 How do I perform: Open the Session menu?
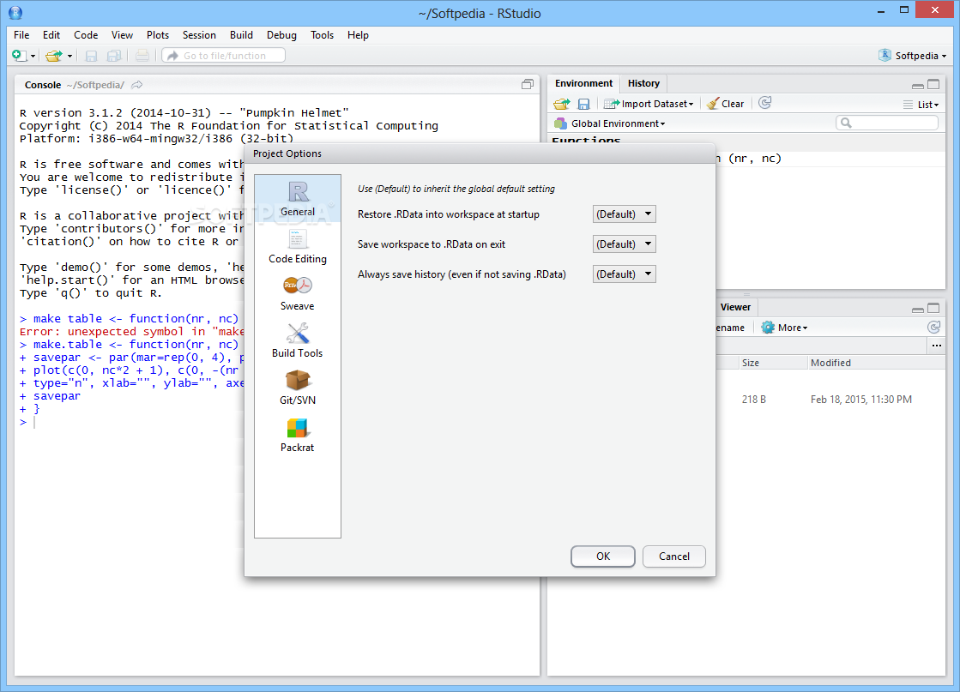pyautogui.click(x=199, y=35)
